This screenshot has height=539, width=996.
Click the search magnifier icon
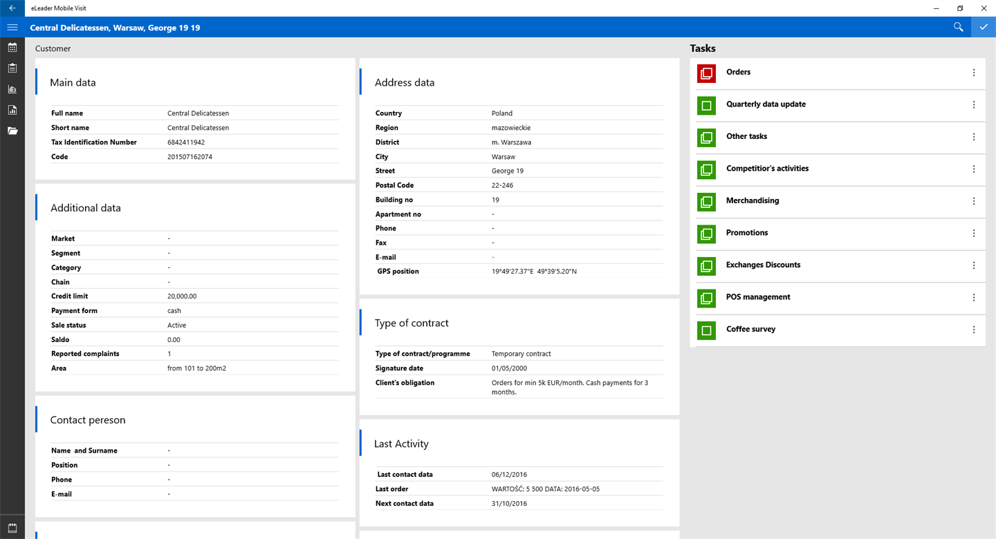pyautogui.click(x=958, y=27)
